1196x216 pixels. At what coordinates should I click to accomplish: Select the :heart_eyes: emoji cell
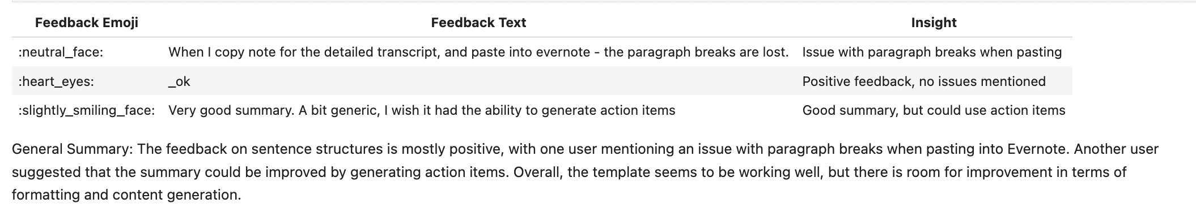tap(56, 82)
